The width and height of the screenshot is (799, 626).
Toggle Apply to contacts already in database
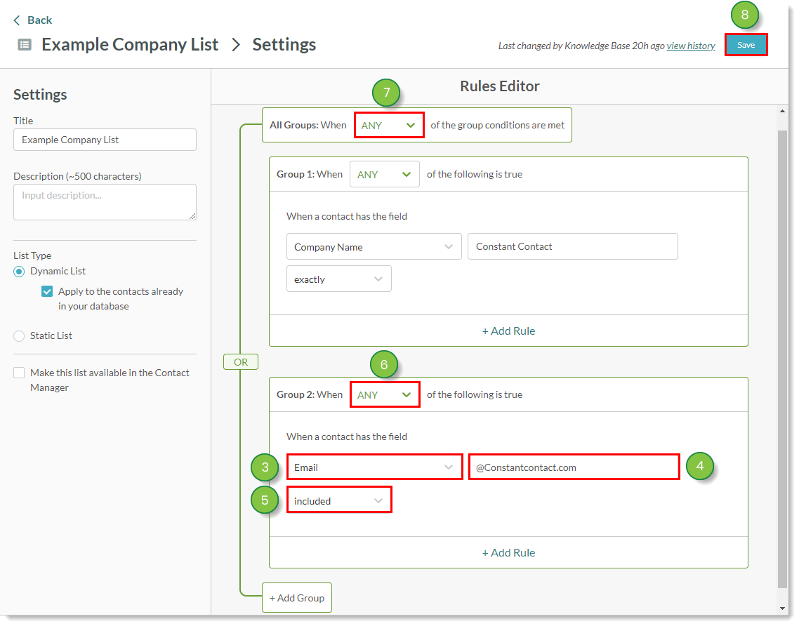pyautogui.click(x=47, y=292)
